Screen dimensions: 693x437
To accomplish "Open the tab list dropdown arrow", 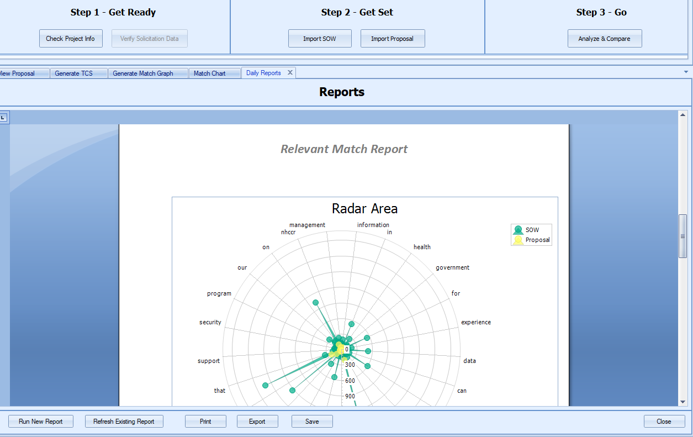I will 686,72.
